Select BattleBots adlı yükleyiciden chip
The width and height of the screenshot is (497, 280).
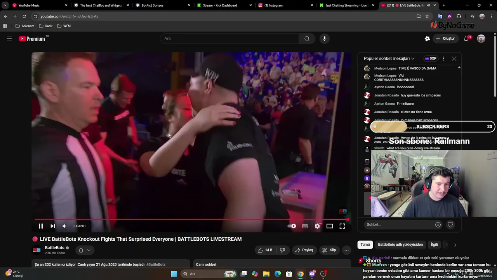coord(400,245)
